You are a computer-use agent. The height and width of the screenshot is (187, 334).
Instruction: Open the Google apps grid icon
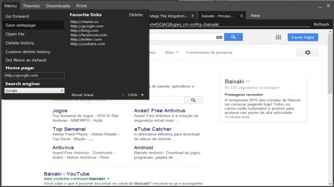(x=278, y=37)
